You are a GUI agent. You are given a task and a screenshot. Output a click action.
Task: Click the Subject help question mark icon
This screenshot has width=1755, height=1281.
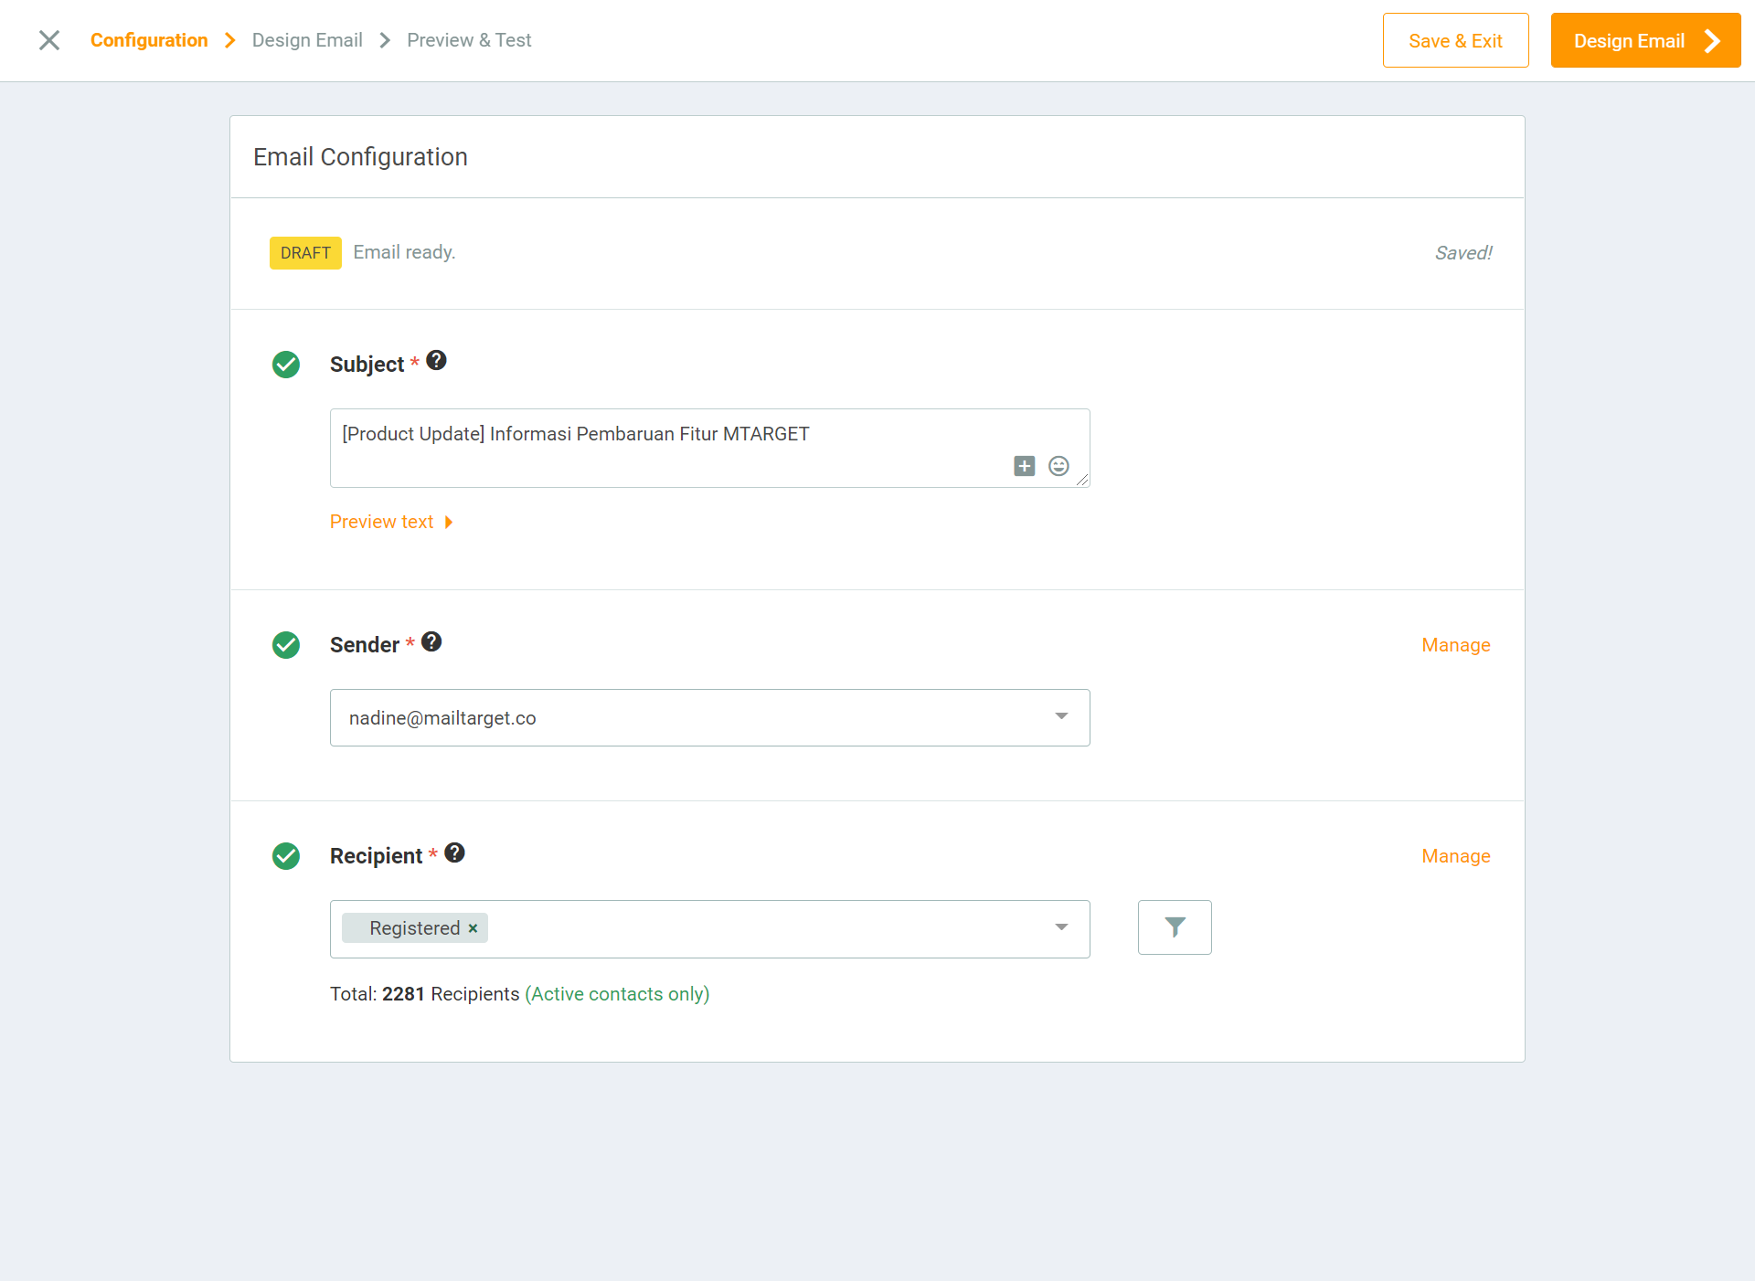pyautogui.click(x=437, y=361)
